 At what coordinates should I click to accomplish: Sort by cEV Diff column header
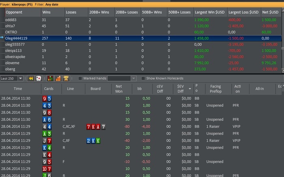(163, 89)
